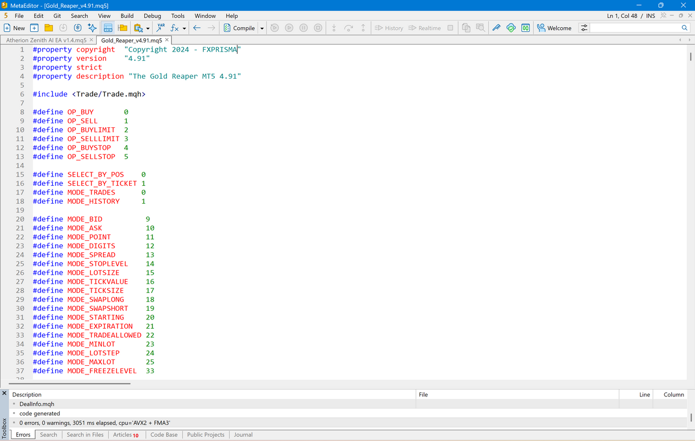Click the resume debugging play icon
This screenshot has height=441, width=695.
pyautogui.click(x=289, y=28)
